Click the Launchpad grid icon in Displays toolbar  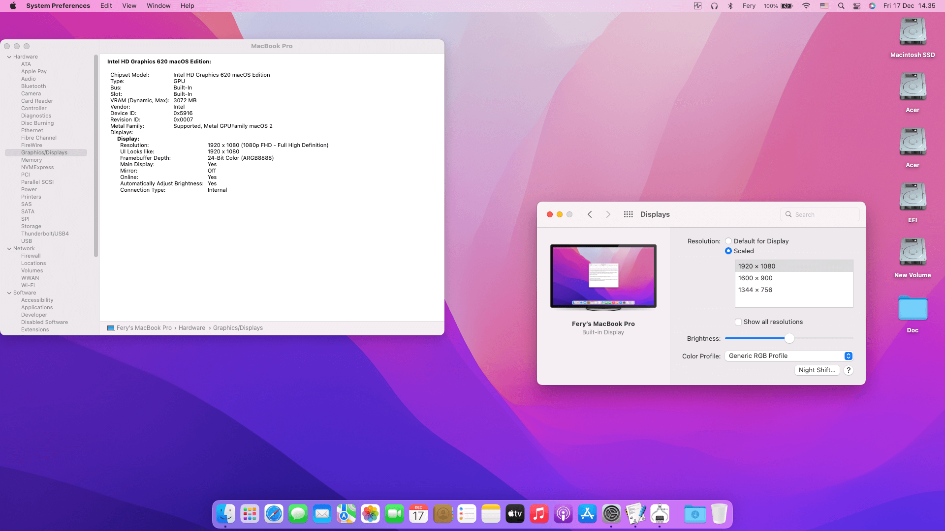628,214
